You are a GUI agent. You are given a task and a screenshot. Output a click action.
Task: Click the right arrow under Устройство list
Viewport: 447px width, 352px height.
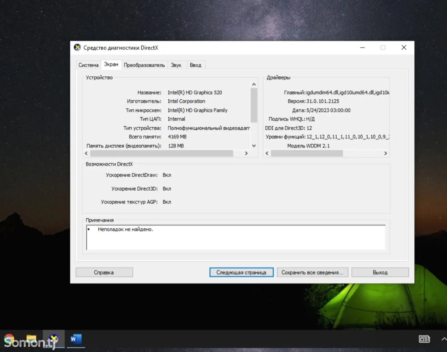coord(246,153)
